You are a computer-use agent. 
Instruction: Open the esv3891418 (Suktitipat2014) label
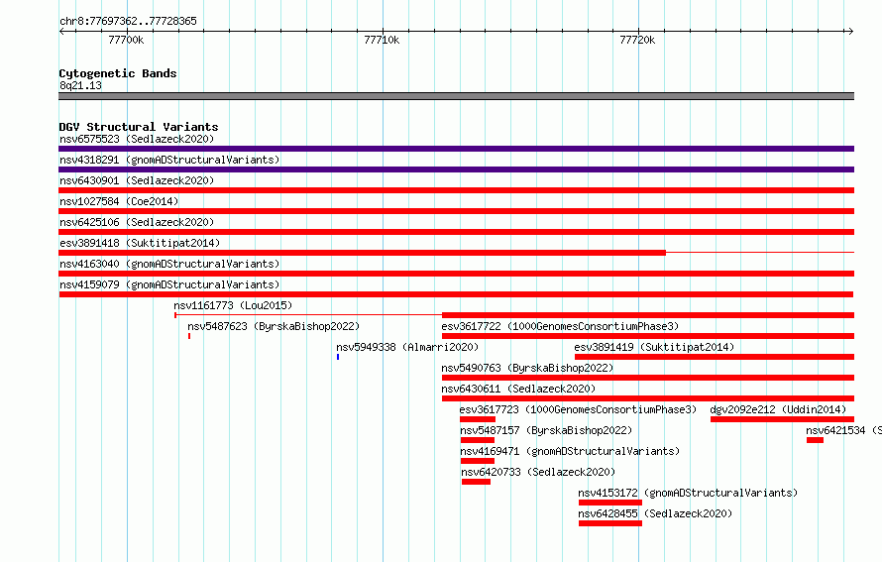[140, 243]
